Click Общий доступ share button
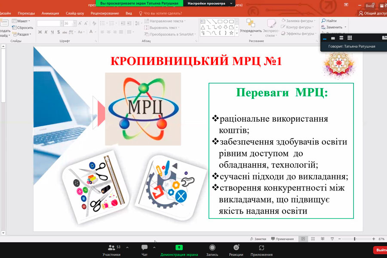 point(373,13)
